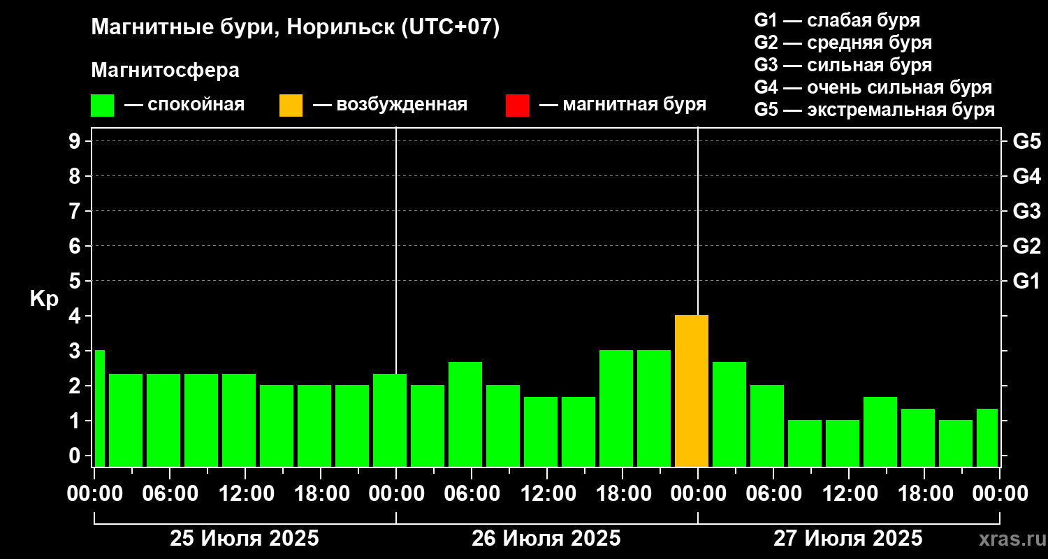
Task: Click the orange 'возбужденная' legend swatch
Action: click(291, 106)
